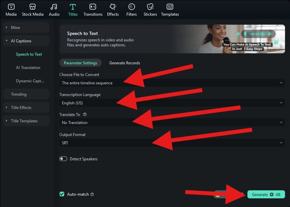
Task: Uncheck the Auto-match checkbox
Action: (x=62, y=194)
